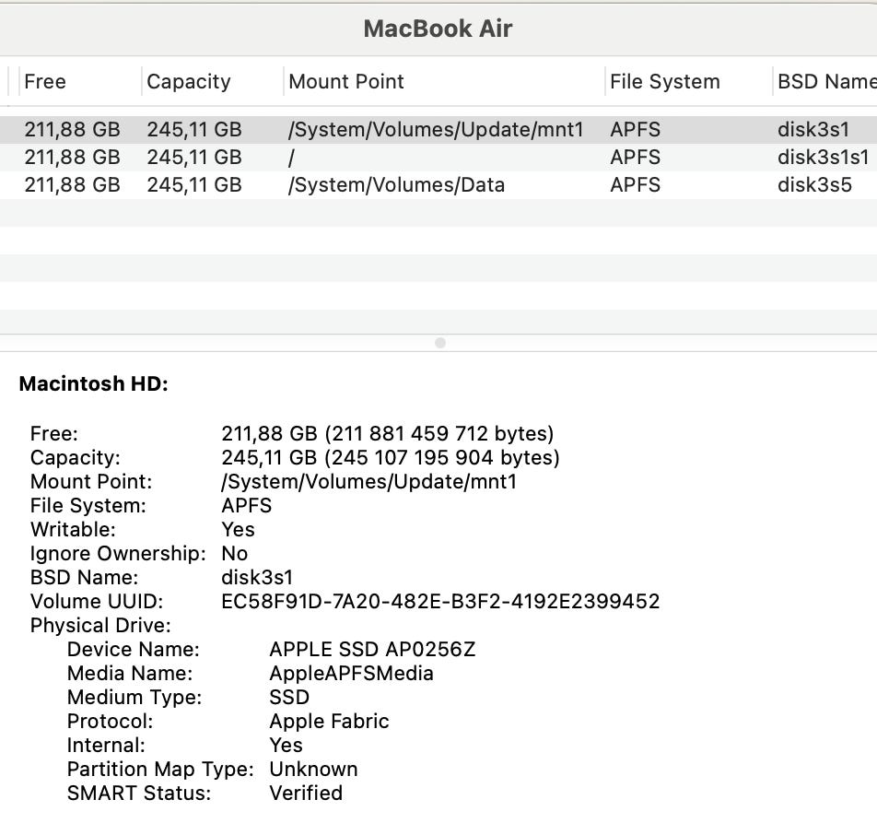
Task: Click disk3s1 in the table's BSD Name column
Action: [x=813, y=130]
